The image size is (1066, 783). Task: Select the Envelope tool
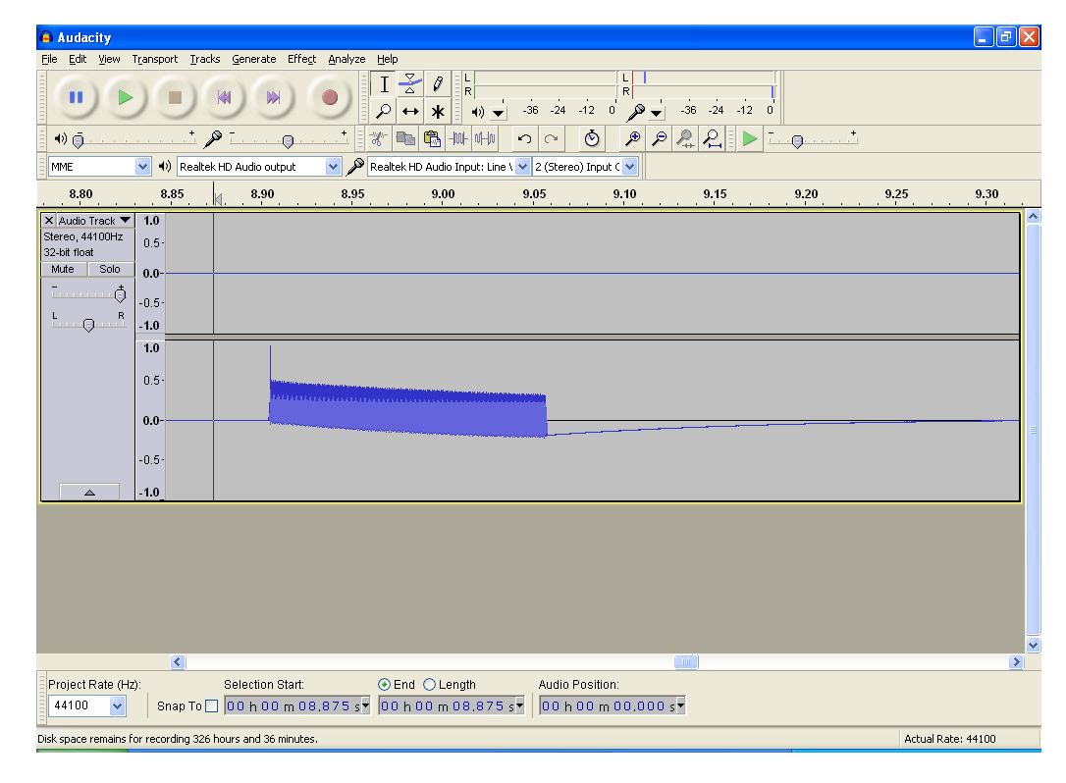pos(410,85)
